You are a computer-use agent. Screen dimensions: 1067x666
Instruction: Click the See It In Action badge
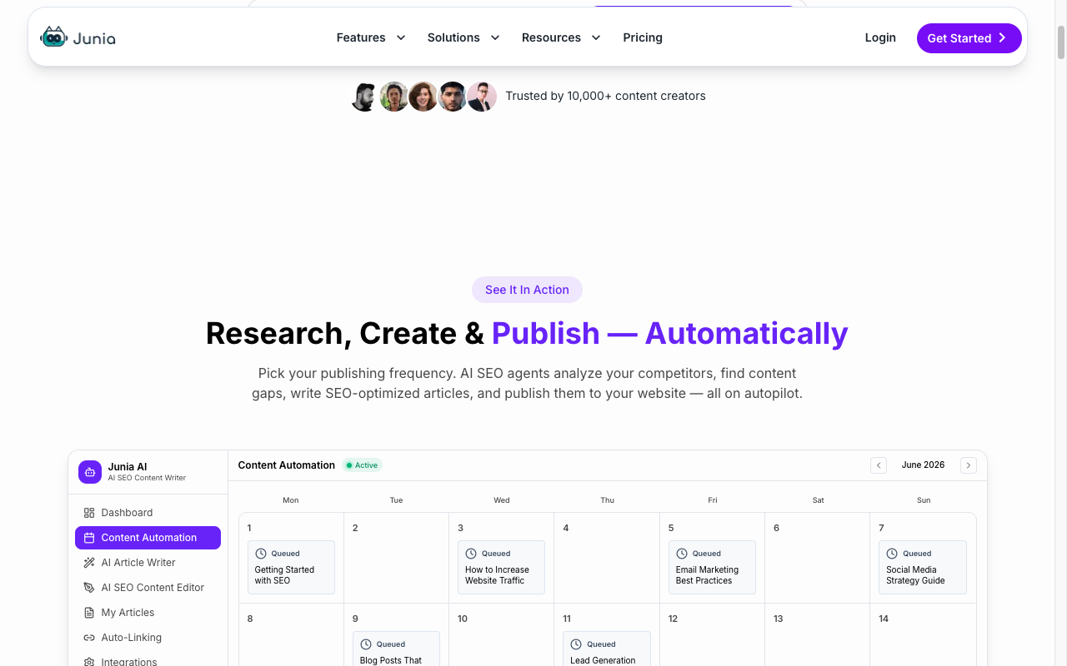(527, 290)
